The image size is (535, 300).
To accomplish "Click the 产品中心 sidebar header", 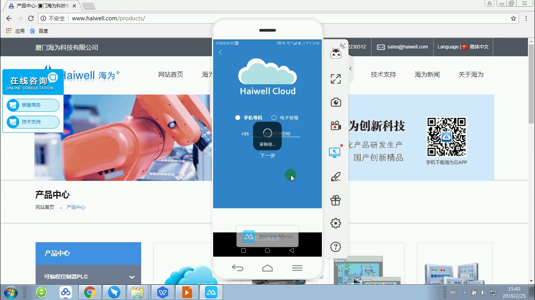I will click(88, 254).
